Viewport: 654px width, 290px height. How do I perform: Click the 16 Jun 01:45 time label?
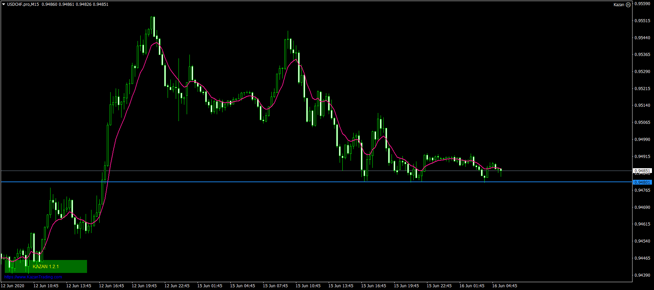472,286
